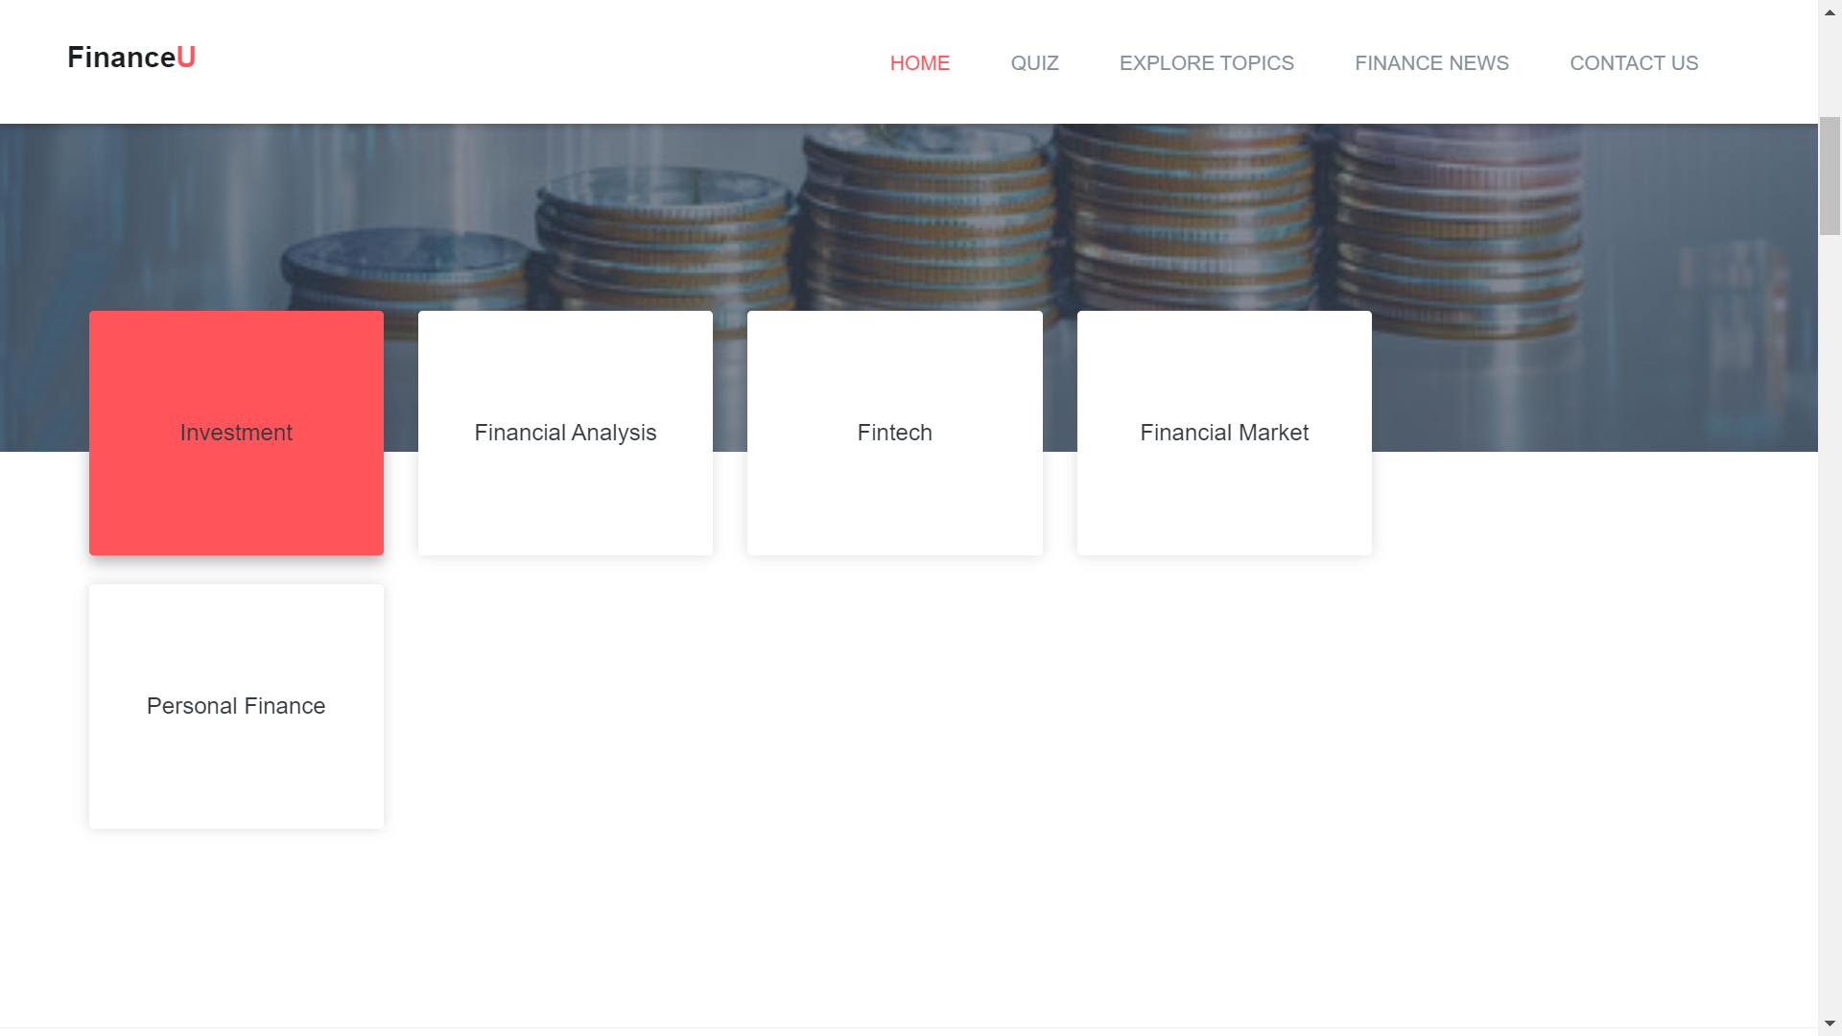Click the 'Financial Market' label text
This screenshot has width=1842, height=1036.
(x=1224, y=433)
